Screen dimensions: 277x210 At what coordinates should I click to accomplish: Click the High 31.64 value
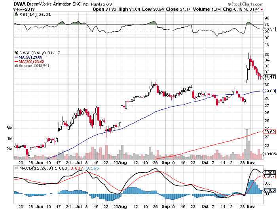coord(129,9)
